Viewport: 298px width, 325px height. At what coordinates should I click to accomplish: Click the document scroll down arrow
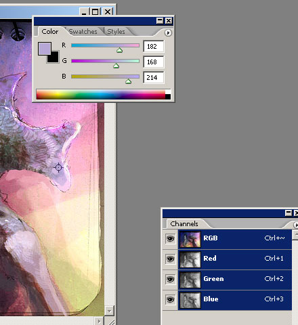click(109, 311)
